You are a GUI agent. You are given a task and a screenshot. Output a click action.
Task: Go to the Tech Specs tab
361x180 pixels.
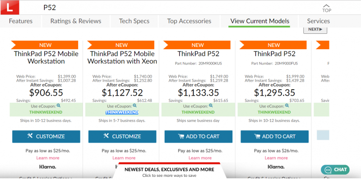coord(134,21)
